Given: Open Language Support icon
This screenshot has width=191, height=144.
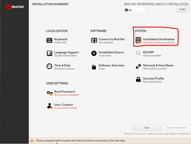Looking at the screenshot, I should 49,53.
